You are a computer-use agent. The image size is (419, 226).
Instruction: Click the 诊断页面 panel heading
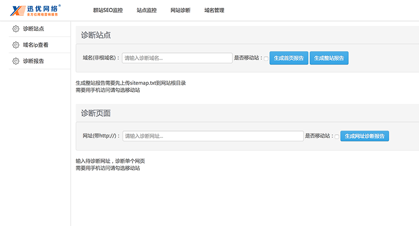96,113
